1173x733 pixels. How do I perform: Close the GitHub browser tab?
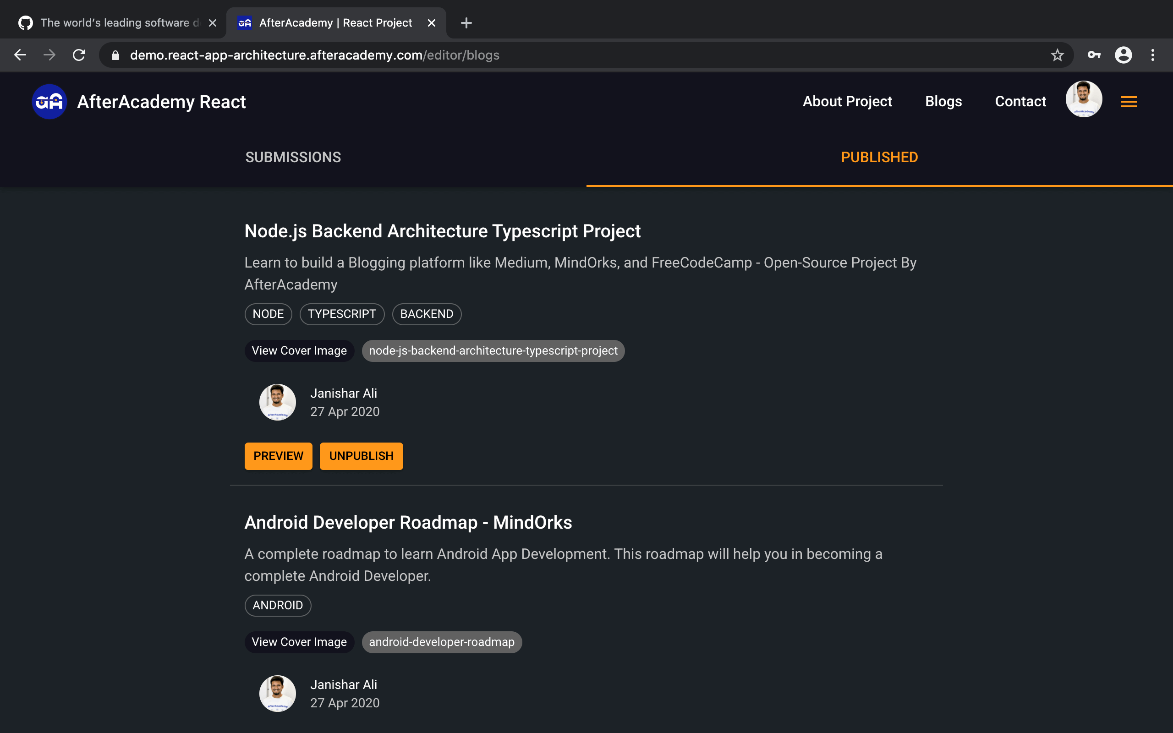212,23
